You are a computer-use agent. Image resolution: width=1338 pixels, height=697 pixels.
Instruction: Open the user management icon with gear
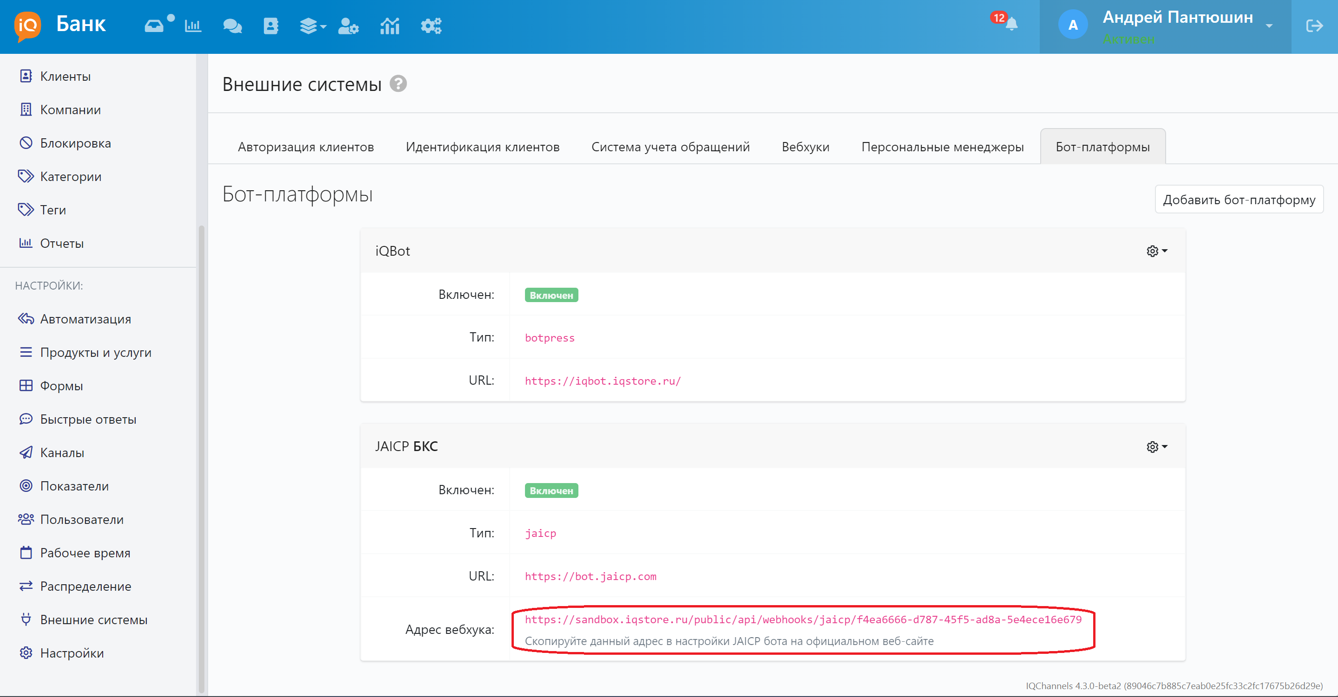(348, 26)
